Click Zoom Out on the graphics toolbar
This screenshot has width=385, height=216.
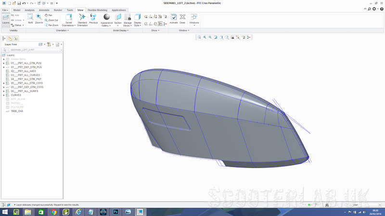210,37
